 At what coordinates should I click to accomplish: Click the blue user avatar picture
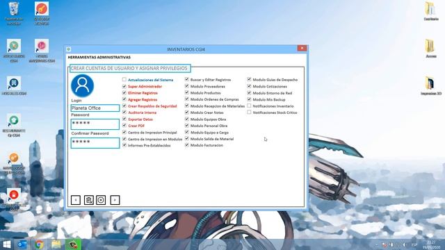point(82,85)
